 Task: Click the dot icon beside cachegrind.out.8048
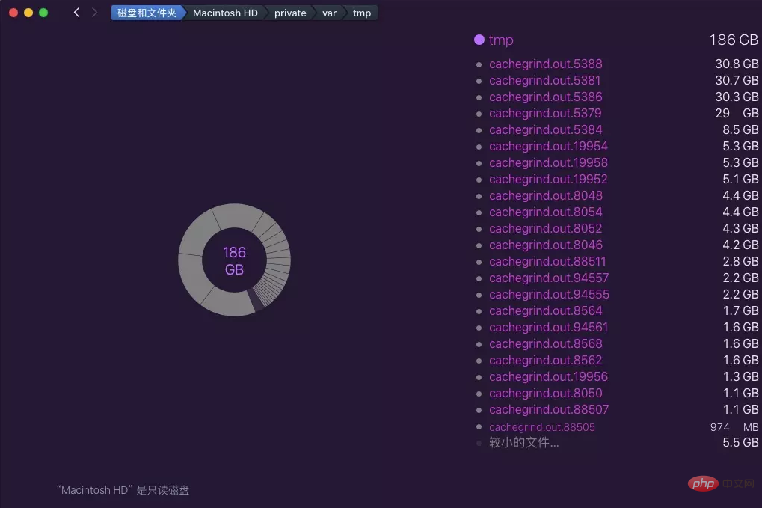(x=479, y=195)
